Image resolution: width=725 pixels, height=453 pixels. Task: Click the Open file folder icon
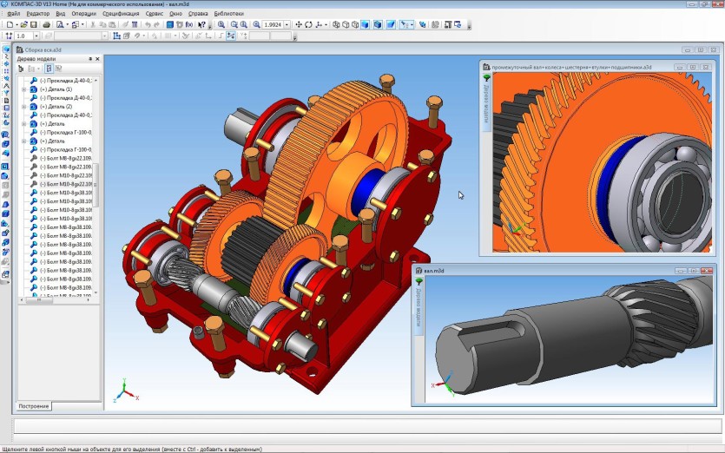click(x=23, y=24)
